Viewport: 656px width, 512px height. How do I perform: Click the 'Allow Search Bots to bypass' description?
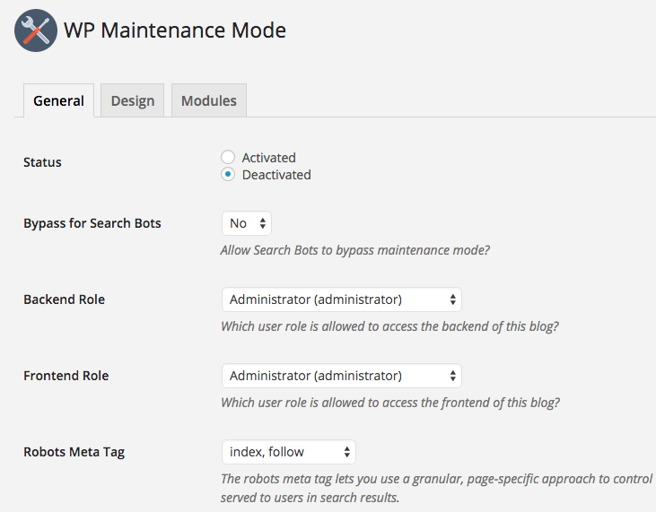[354, 250]
